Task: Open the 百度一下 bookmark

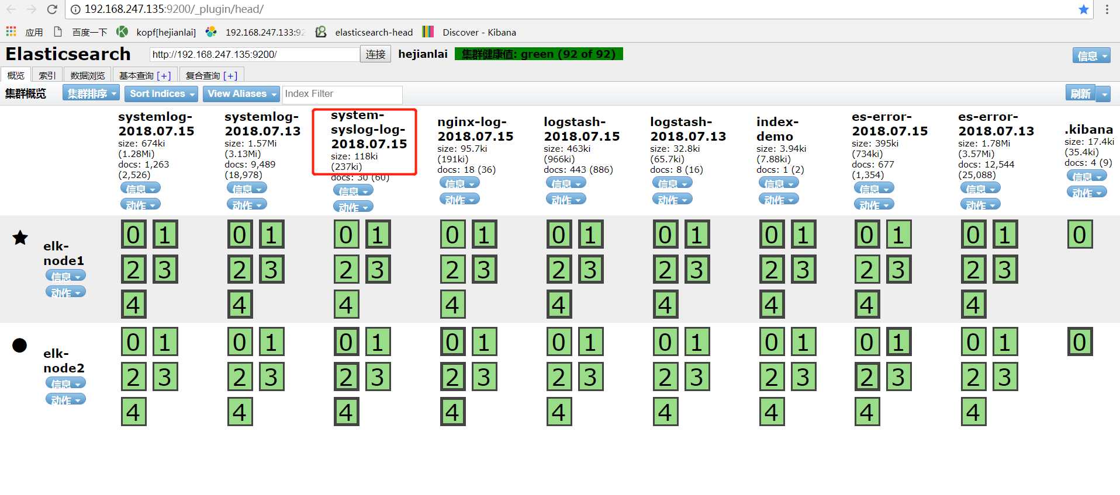Action: (x=81, y=32)
